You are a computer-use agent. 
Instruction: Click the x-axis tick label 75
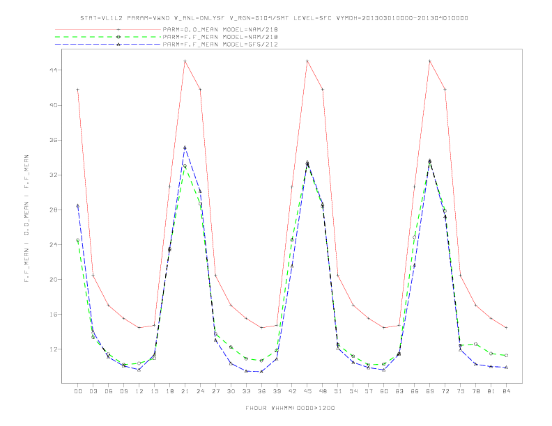(460, 391)
